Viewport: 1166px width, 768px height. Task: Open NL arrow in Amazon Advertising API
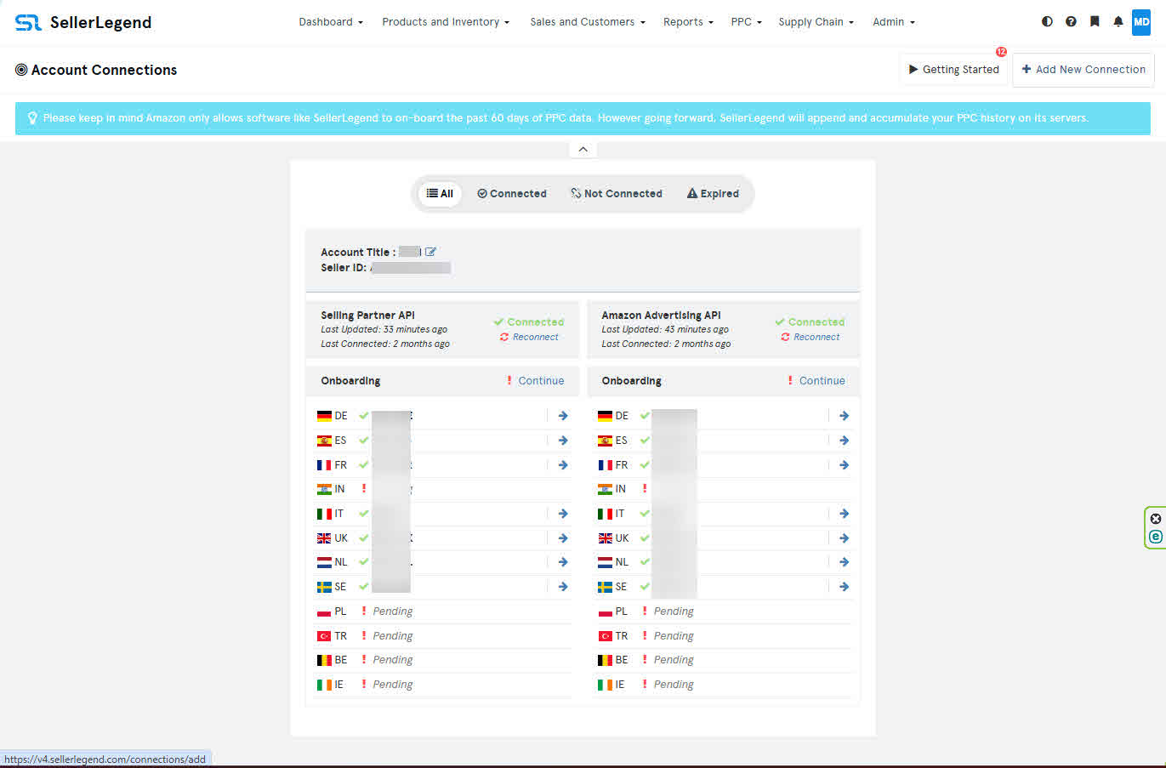point(844,562)
